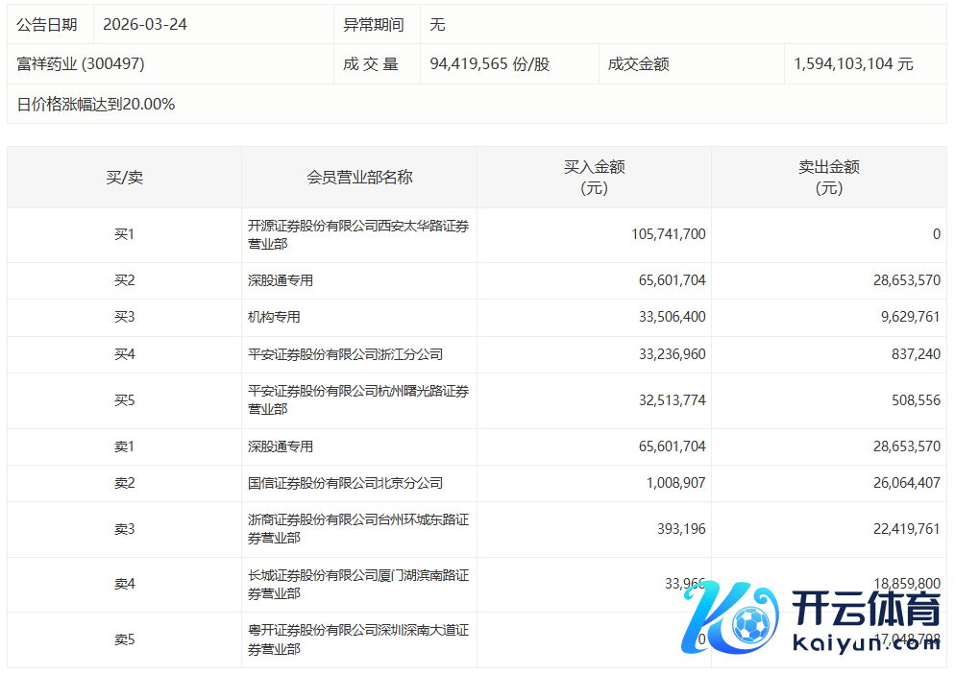This screenshot has width=955, height=675.
Task: Click the 成交量 value 94,419,565 份/股
Action: coord(490,64)
